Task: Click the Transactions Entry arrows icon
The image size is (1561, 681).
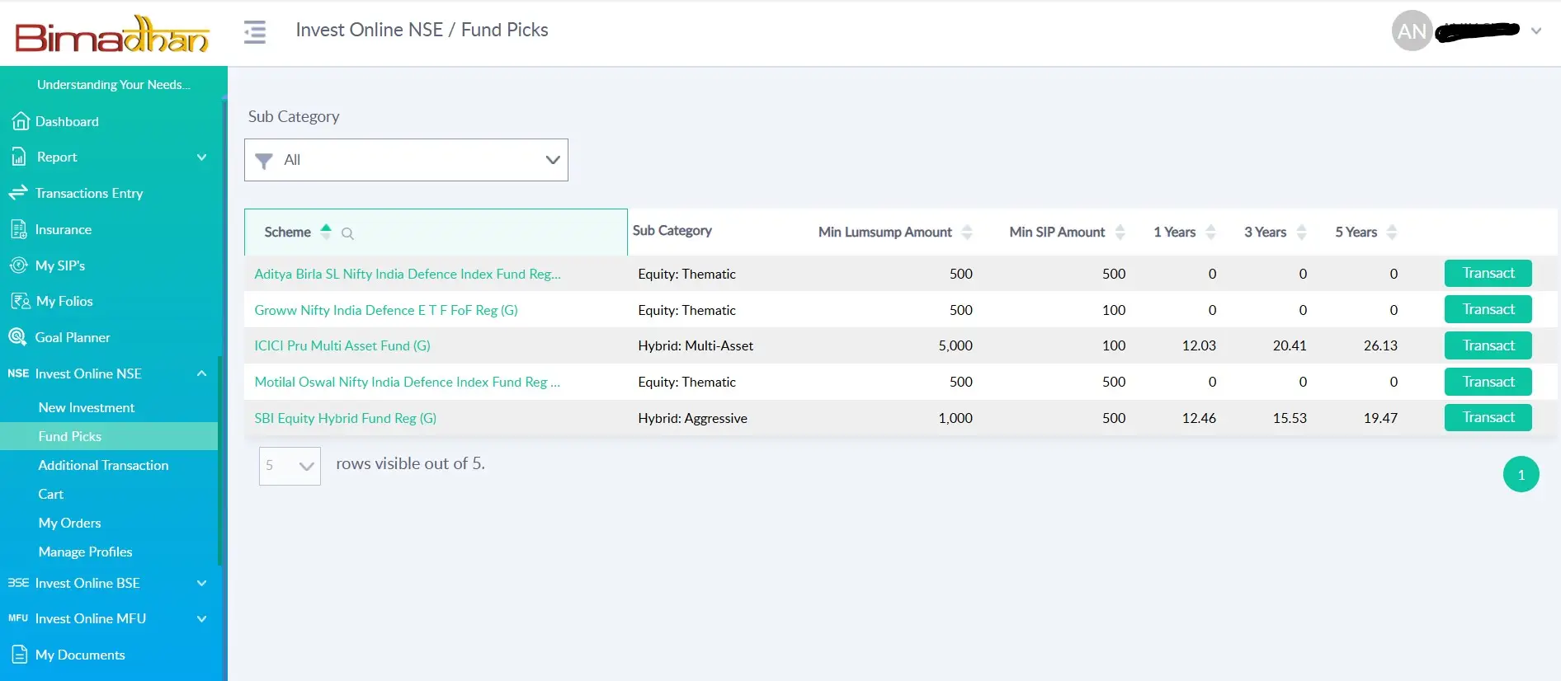Action: pyautogui.click(x=18, y=193)
